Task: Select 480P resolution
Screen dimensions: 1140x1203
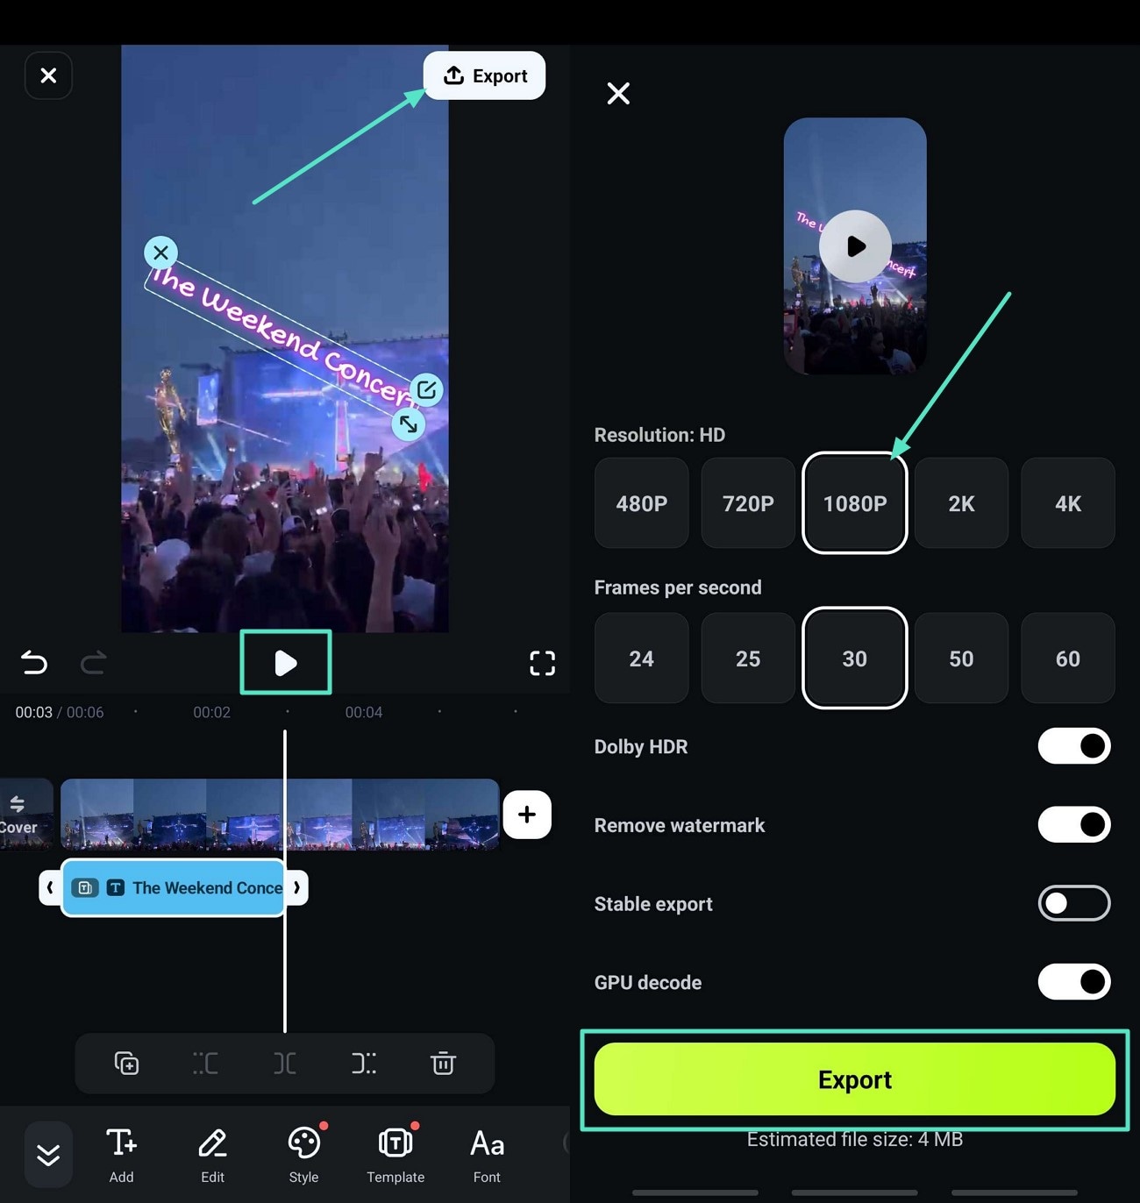Action: 642,503
